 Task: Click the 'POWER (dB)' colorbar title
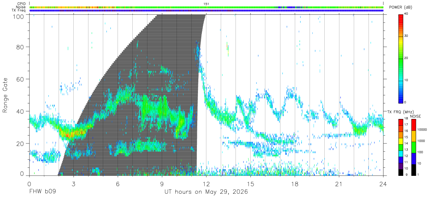tap(401, 7)
